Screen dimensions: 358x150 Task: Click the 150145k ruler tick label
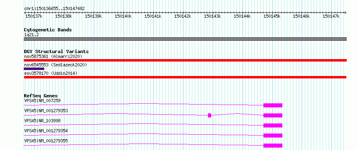[x=272, y=16]
